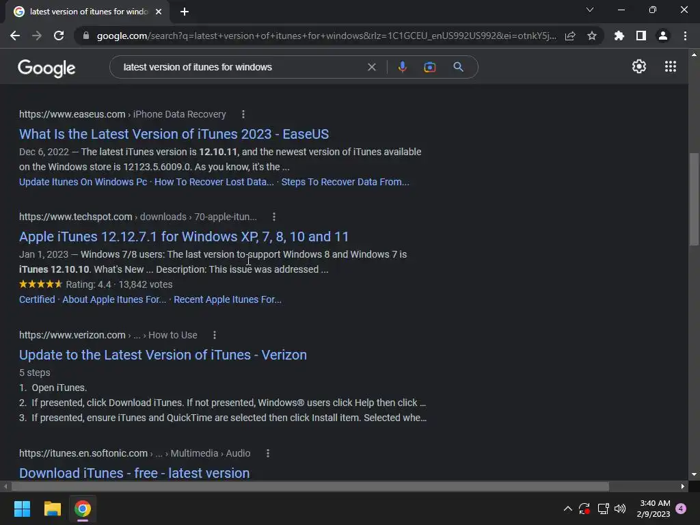
Task: Share this page from address bar
Action: [x=570, y=36]
